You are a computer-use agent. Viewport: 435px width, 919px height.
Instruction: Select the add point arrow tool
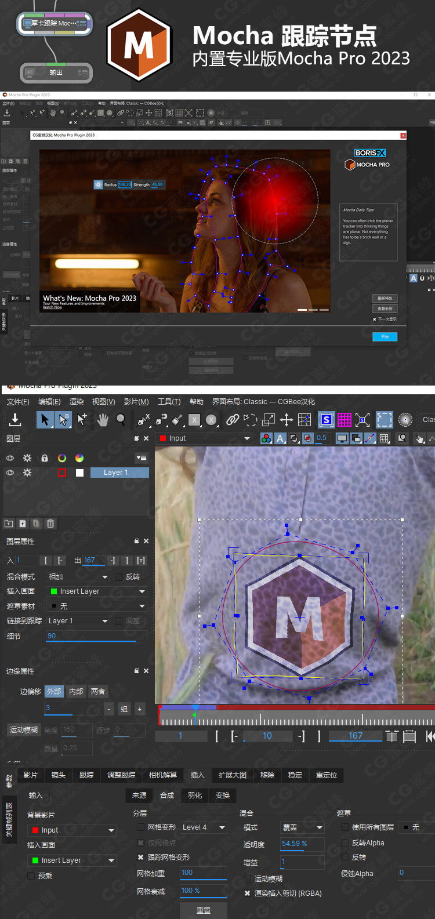coord(82,419)
